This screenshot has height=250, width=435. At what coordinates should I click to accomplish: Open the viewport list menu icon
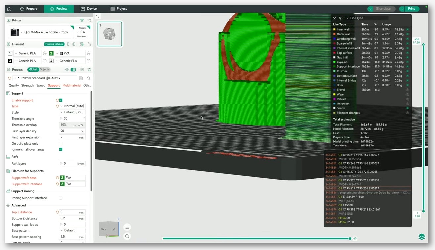127,227
